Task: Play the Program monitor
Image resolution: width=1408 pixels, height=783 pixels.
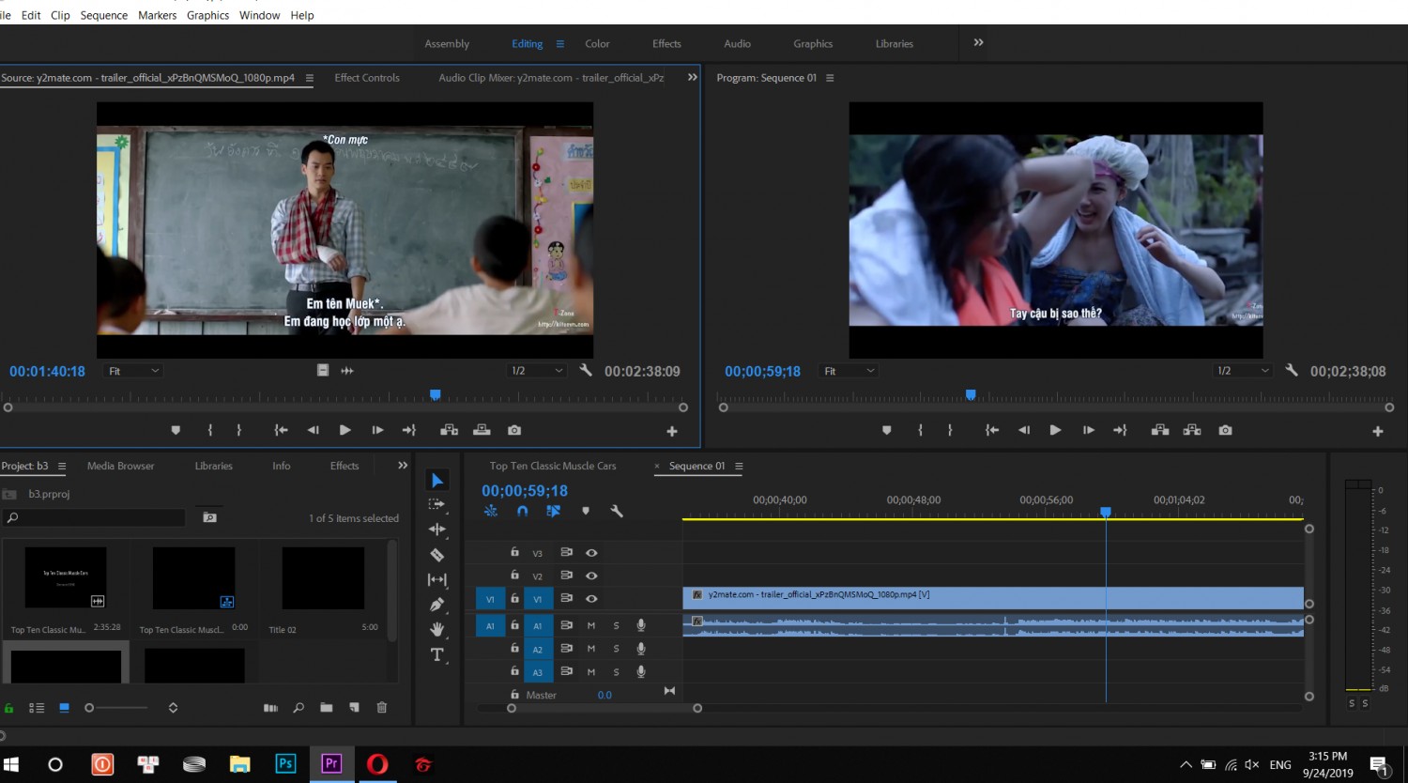Action: [1055, 430]
